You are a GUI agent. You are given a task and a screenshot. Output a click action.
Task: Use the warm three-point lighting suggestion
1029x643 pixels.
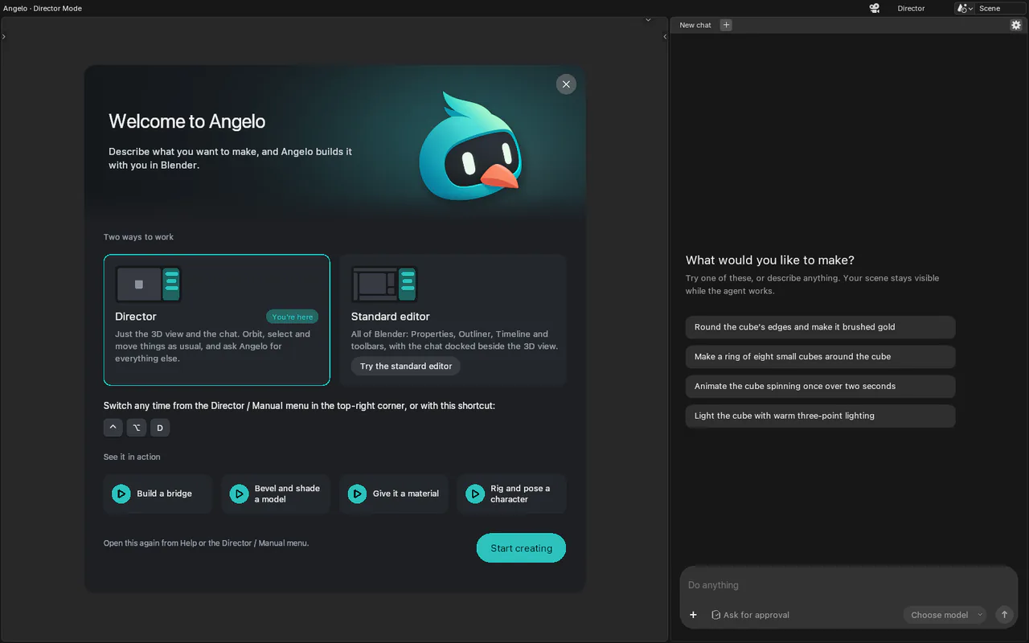point(820,416)
